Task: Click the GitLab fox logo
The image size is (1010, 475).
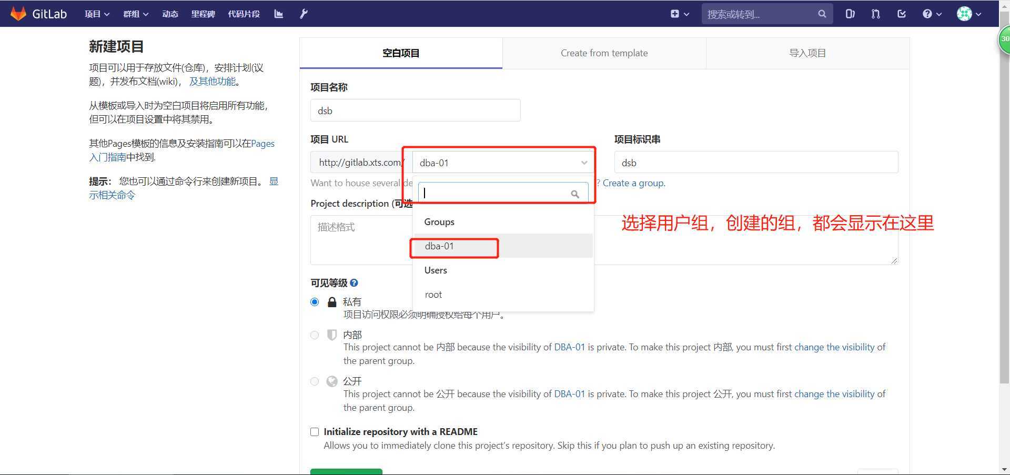Action: click(18, 14)
